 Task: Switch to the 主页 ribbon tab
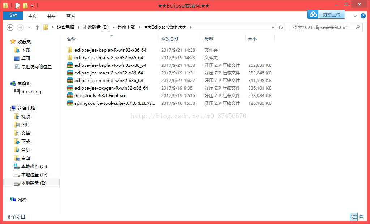[33, 16]
